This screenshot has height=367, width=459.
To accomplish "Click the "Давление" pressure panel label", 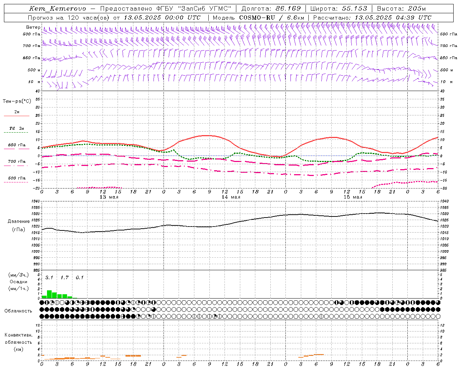I will tap(19, 221).
